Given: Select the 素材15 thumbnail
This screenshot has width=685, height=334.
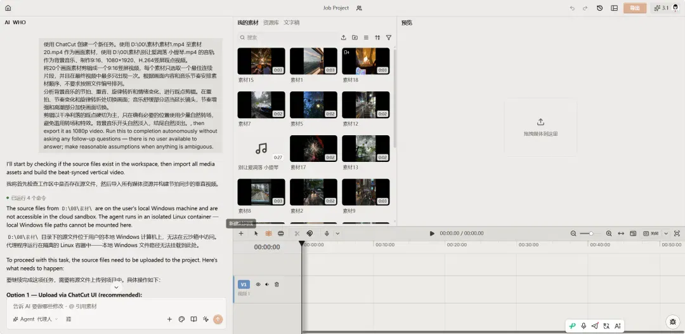Looking at the screenshot, I should click(x=261, y=61).
